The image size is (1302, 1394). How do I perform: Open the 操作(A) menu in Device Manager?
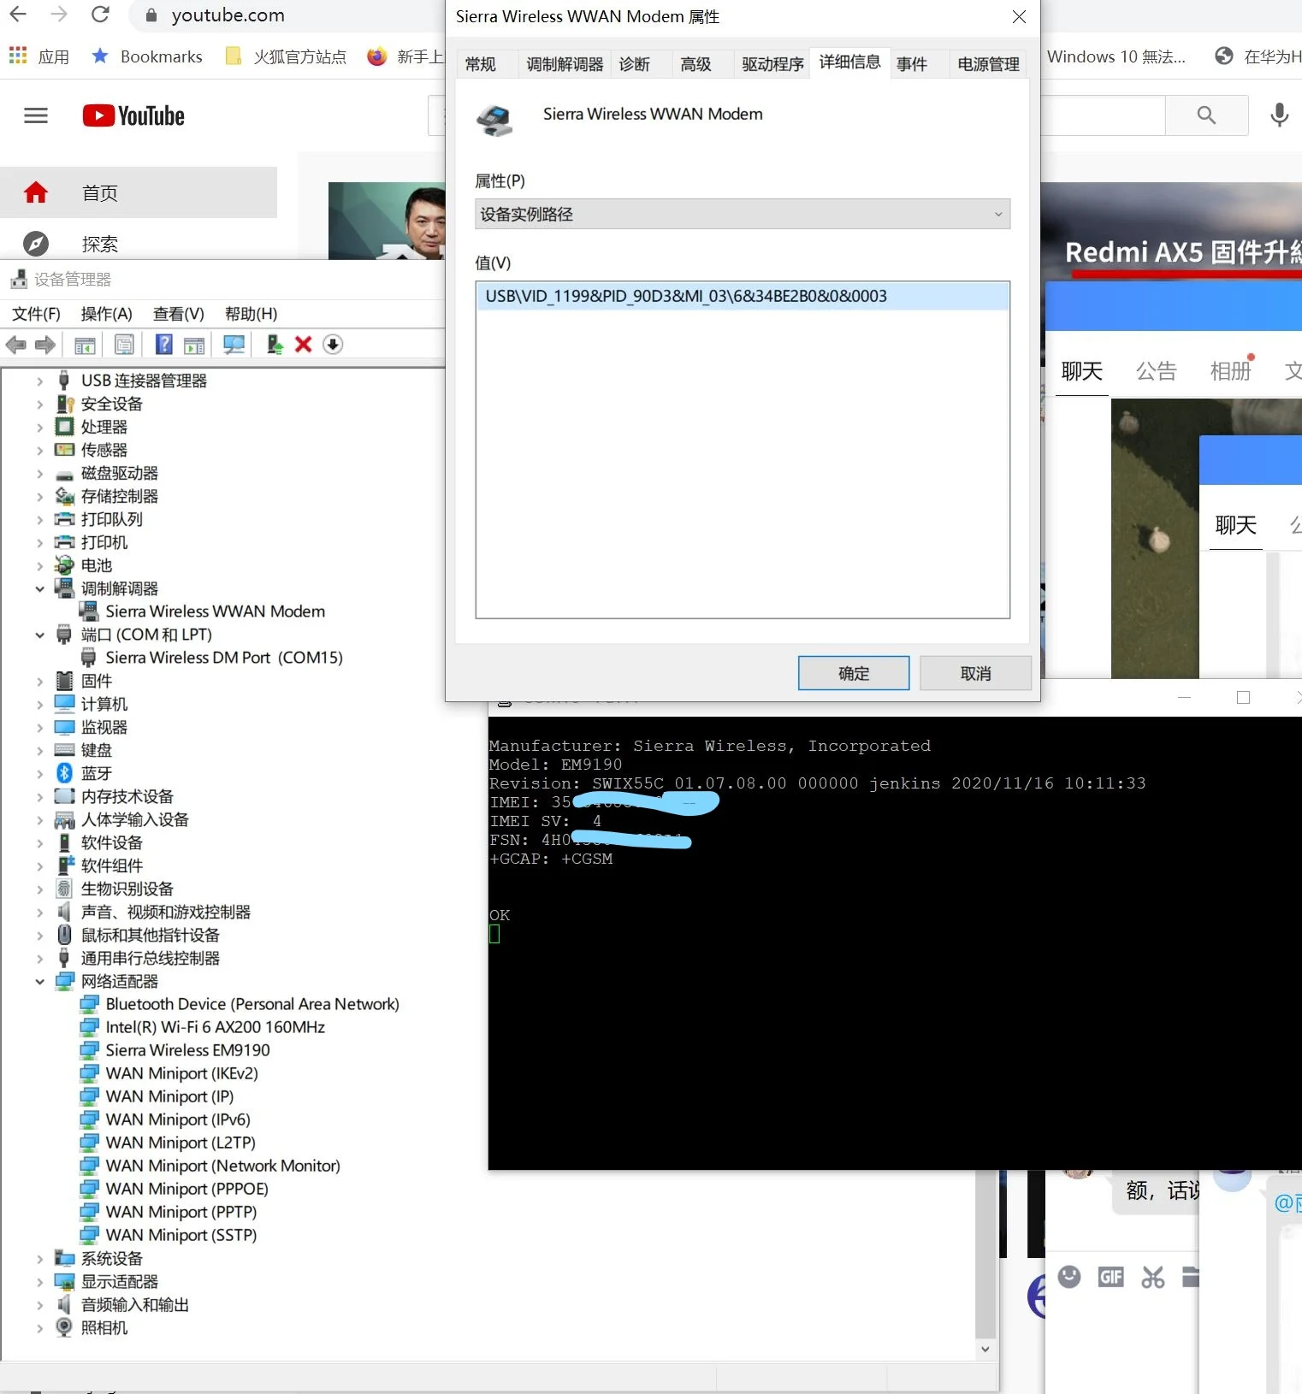coord(107,314)
